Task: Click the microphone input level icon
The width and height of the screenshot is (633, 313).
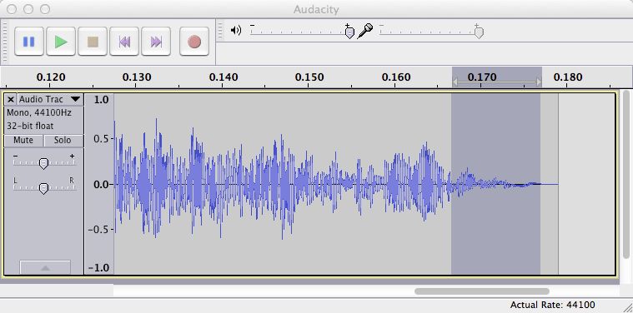Action: click(365, 31)
